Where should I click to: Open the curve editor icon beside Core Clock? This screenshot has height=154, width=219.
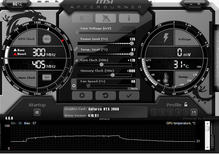click(x=76, y=61)
